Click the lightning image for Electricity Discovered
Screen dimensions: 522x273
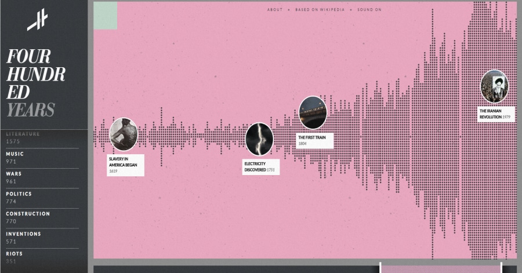coord(259,139)
